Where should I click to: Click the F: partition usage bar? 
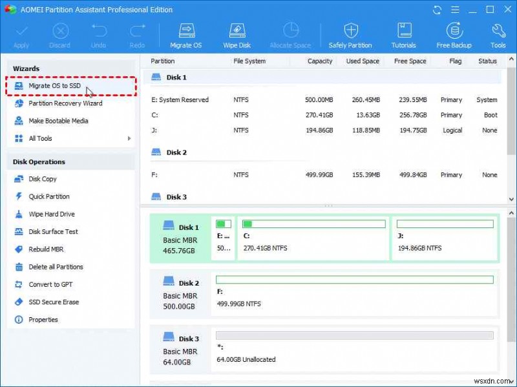(x=354, y=280)
